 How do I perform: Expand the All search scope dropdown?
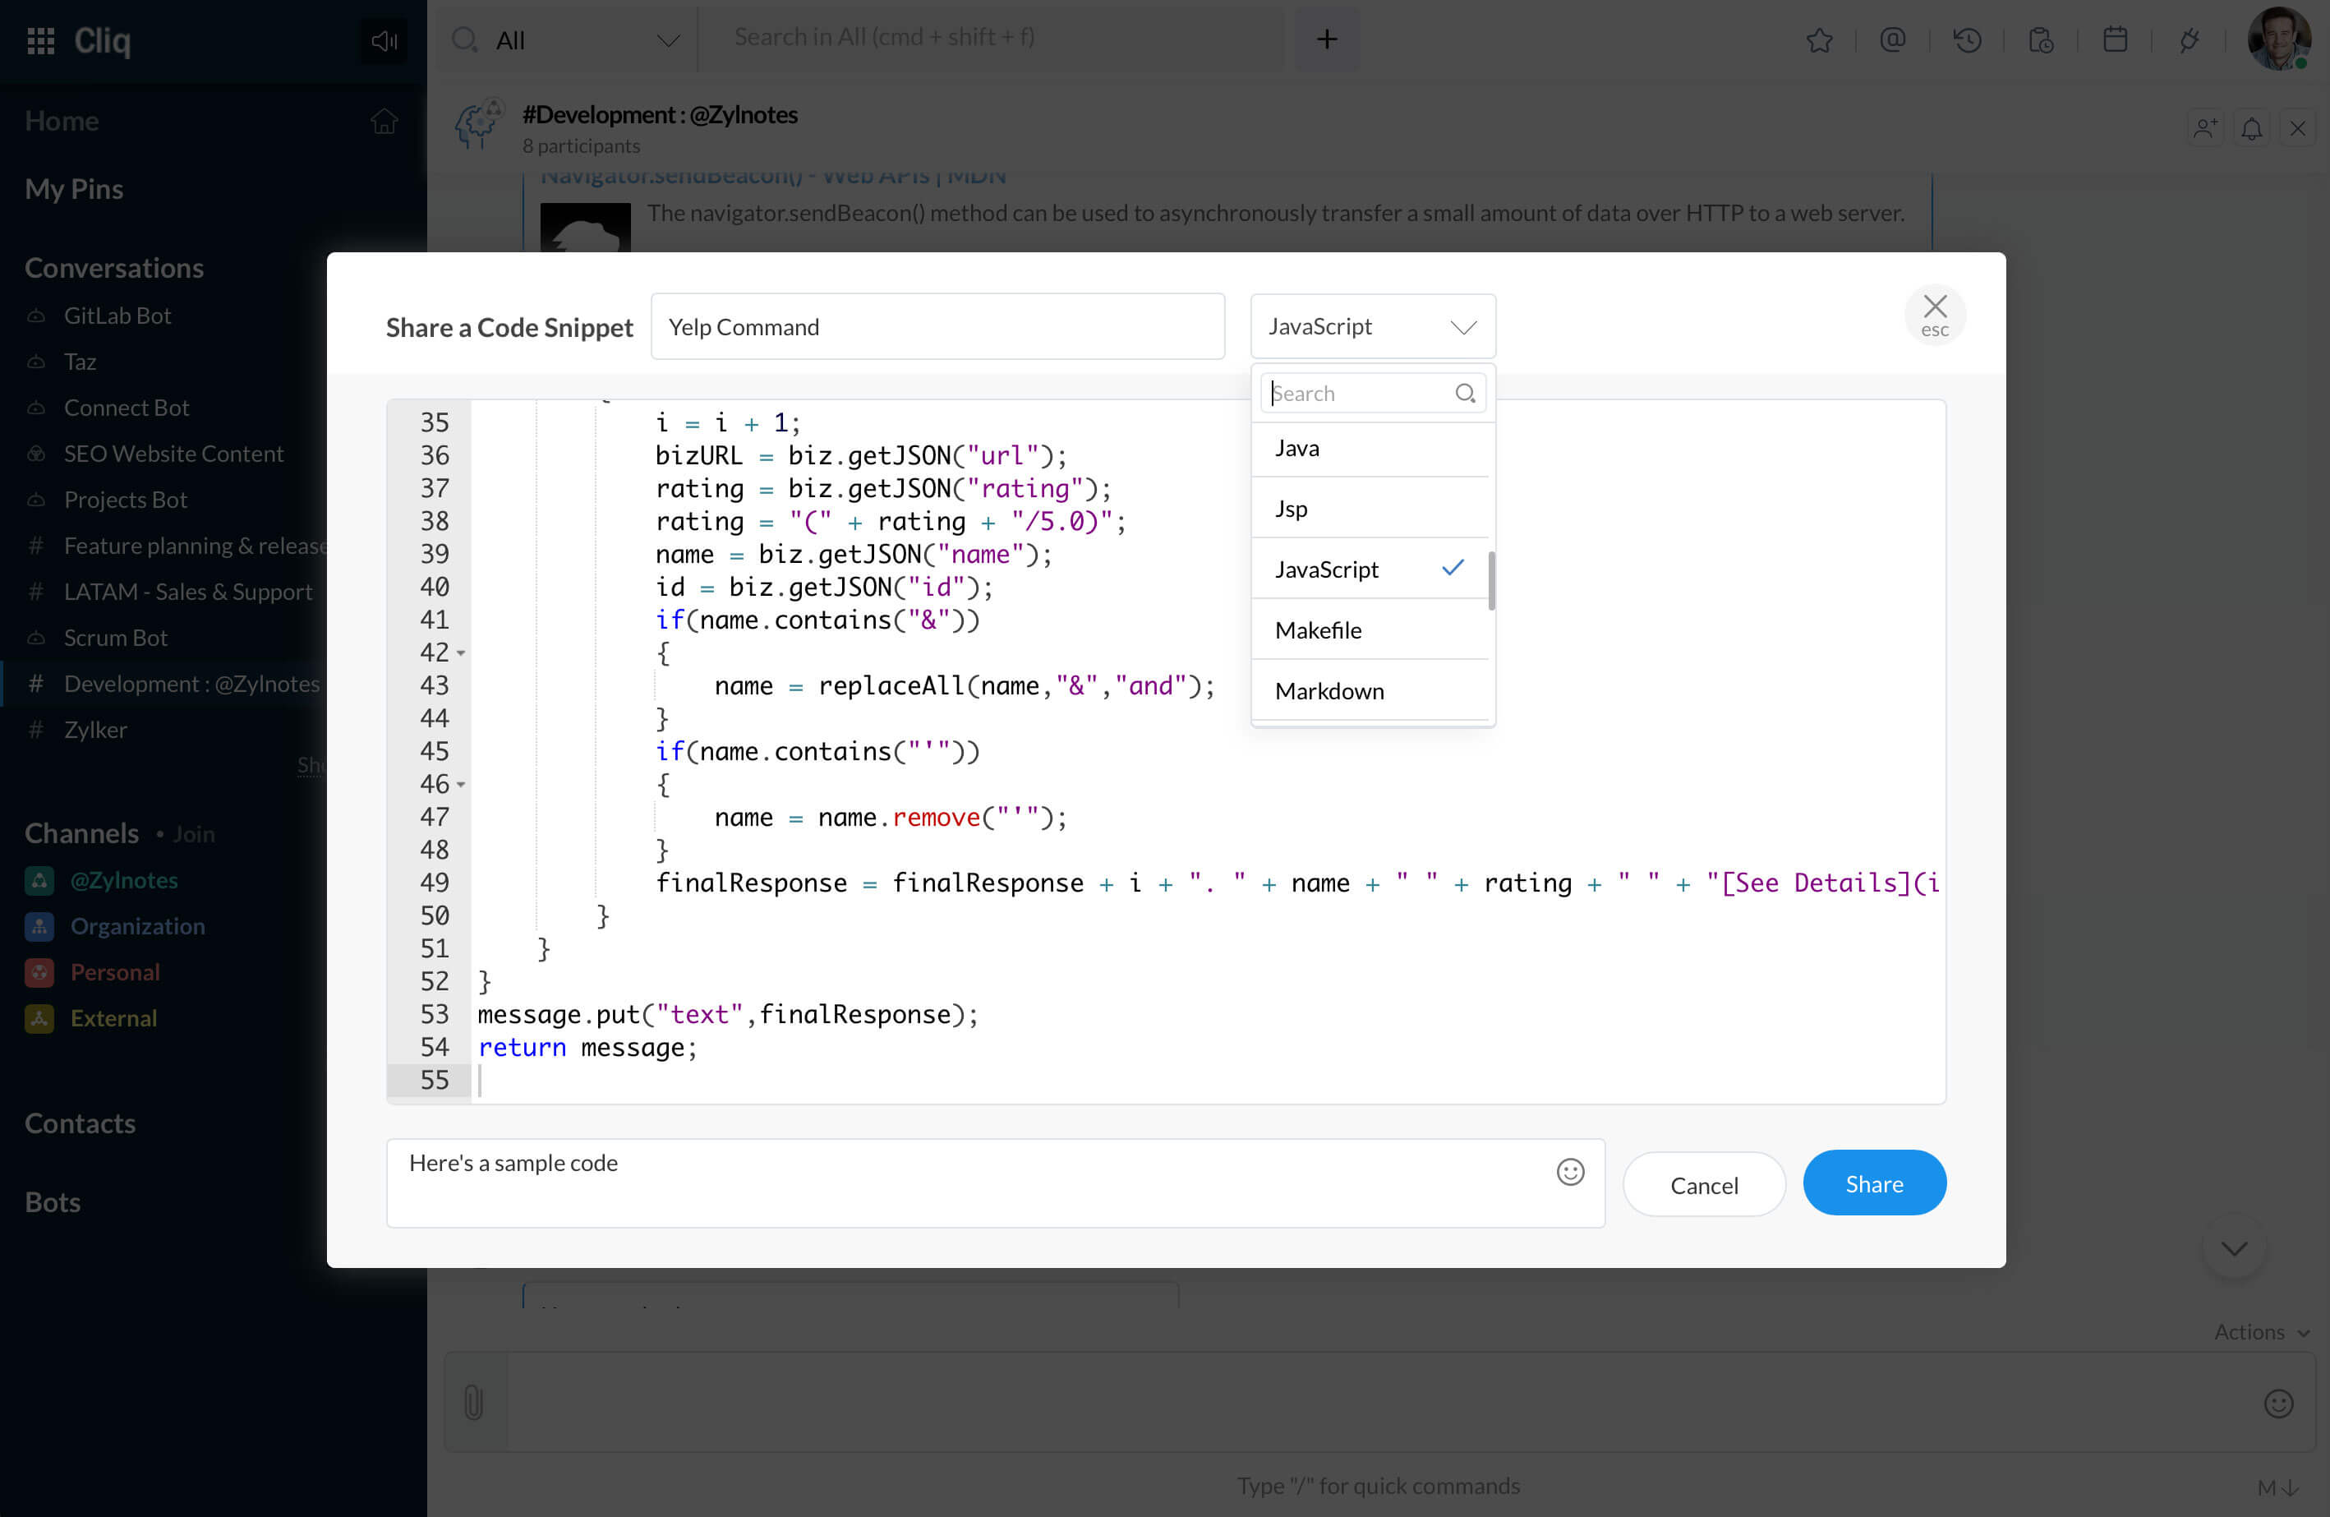pos(668,40)
